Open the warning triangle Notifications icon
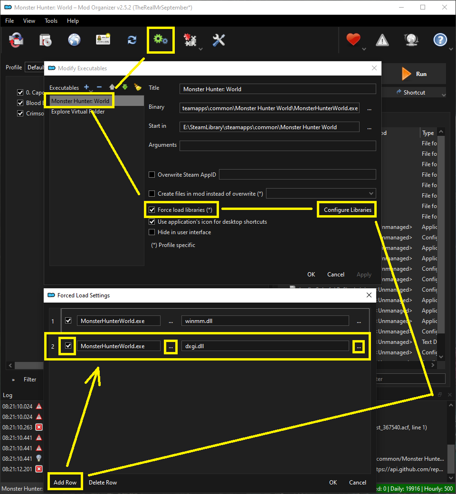The height and width of the screenshot is (494, 456). coord(382,40)
